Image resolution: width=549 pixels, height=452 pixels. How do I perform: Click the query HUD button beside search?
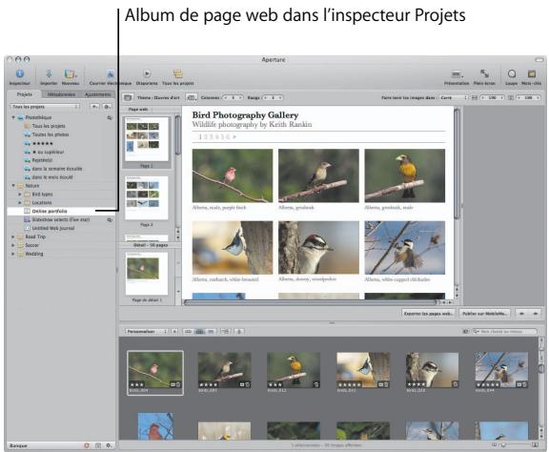click(465, 331)
